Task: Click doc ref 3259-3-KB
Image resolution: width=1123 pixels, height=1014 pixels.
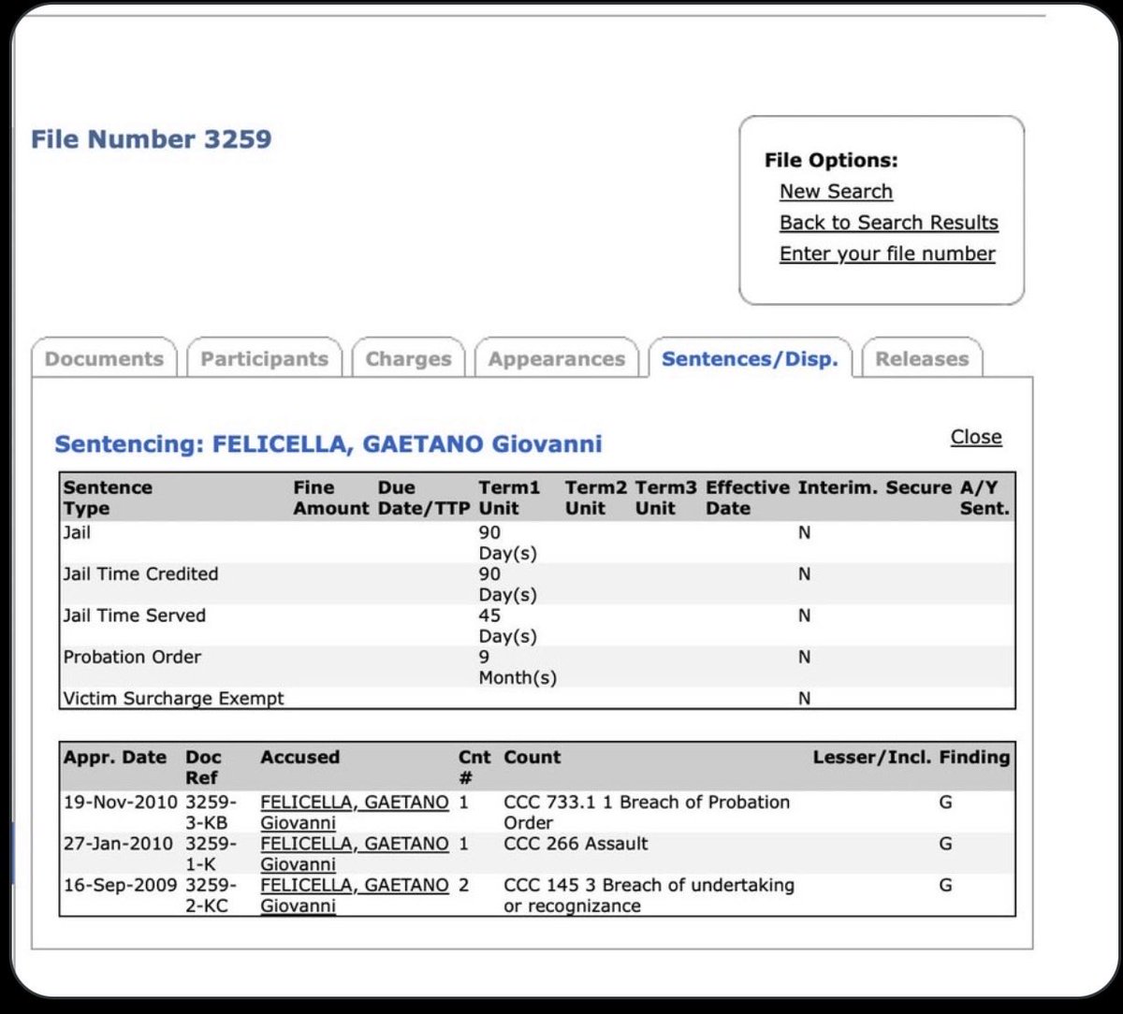Action: coord(212,812)
